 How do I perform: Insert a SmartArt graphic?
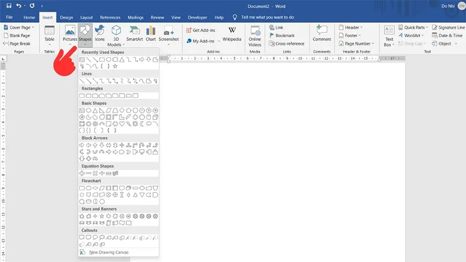pos(135,34)
